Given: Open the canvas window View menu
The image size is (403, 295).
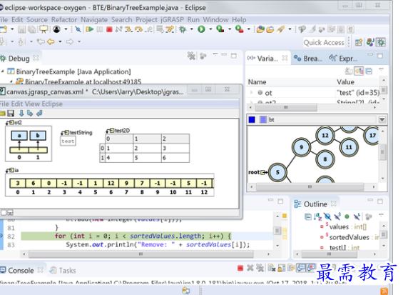Looking at the screenshot, I should [32, 104].
